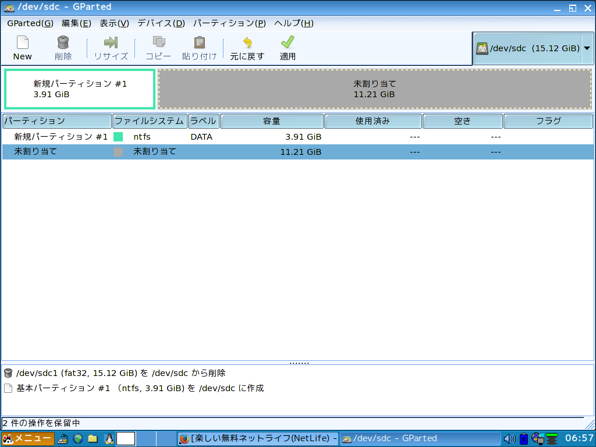Click the 06:57 clock in the taskbar
Viewport: 596px width, 447px height.
579,438
